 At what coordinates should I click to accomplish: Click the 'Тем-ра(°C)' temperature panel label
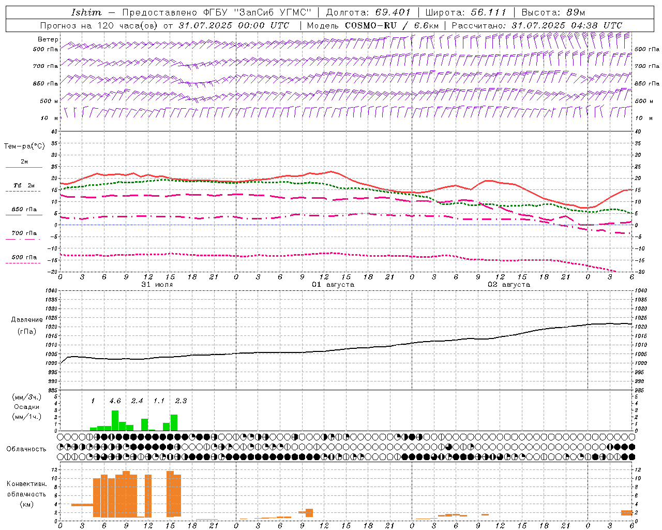(x=24, y=146)
